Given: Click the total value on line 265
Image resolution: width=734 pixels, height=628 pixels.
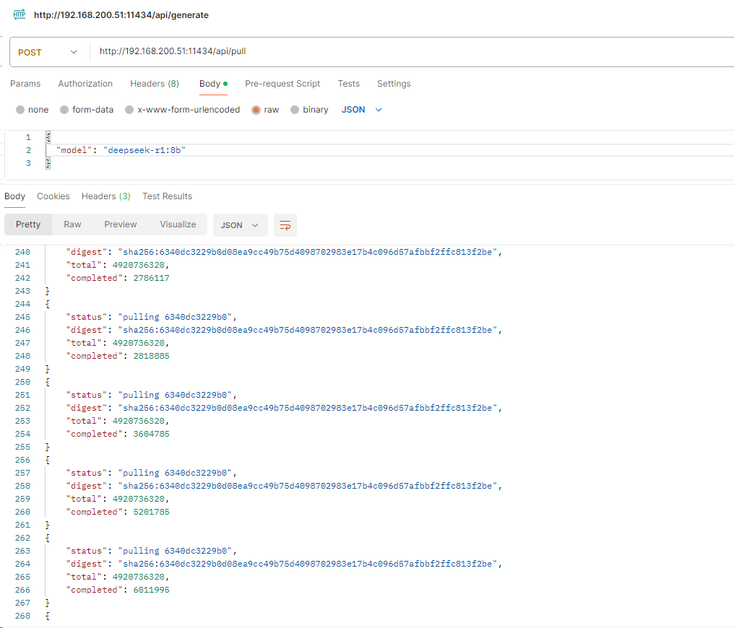Looking at the screenshot, I should pos(139,577).
